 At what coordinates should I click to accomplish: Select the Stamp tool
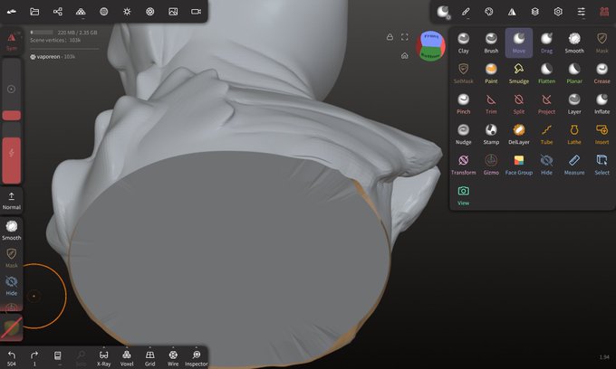491,134
